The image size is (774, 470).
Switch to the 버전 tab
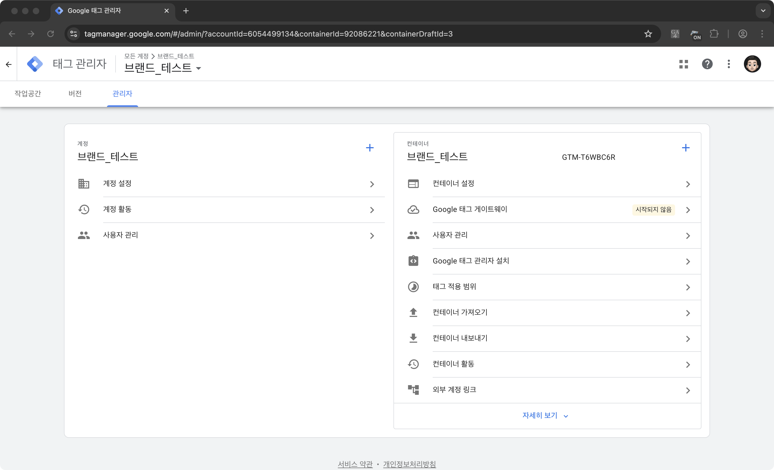(x=75, y=93)
